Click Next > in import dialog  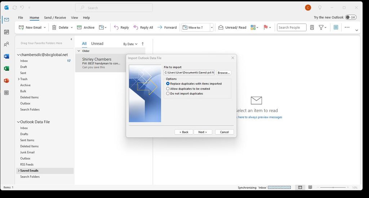(203, 132)
